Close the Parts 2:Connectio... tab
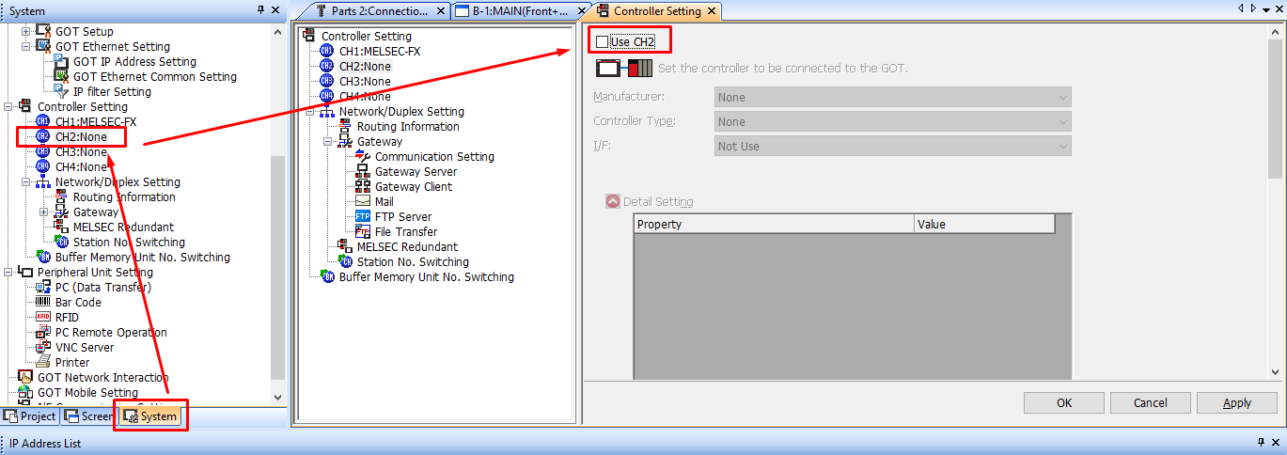This screenshot has height=455, width=1287. pos(441,11)
